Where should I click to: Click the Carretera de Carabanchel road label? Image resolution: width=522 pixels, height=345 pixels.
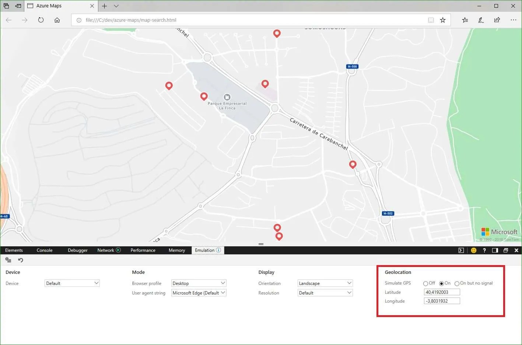(319, 134)
